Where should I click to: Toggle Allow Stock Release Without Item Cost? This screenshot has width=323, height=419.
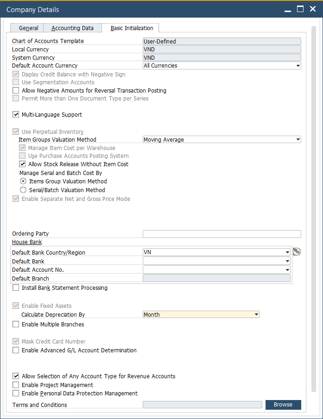pos(23,164)
